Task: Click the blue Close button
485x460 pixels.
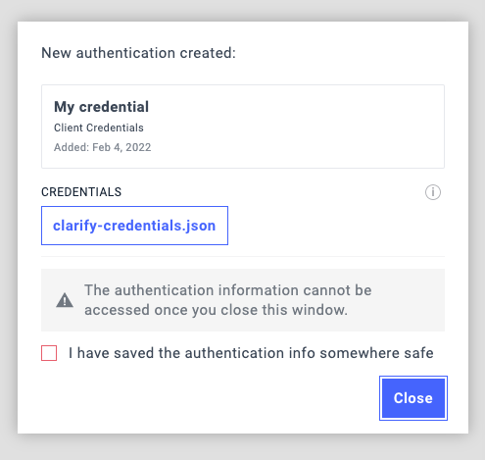Action: (x=413, y=398)
